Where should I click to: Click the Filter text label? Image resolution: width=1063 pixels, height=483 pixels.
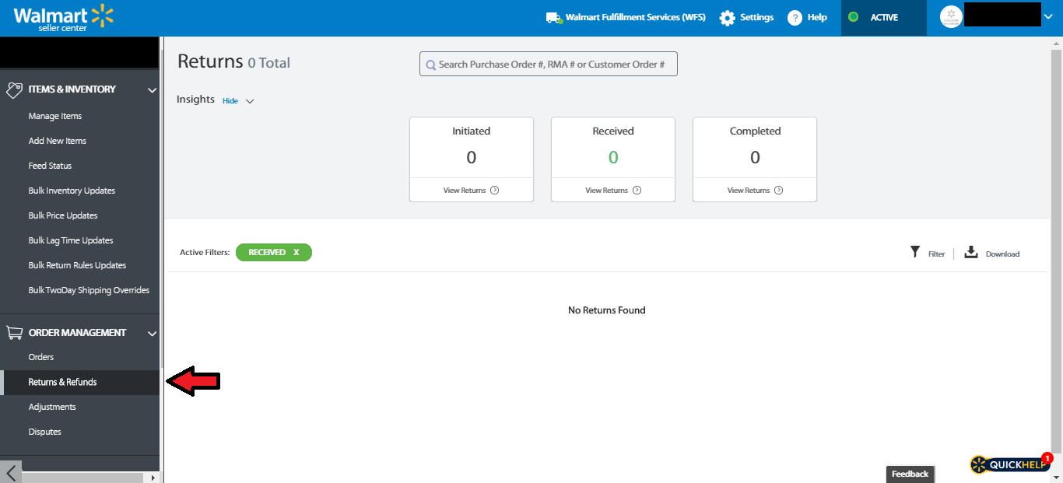pos(936,254)
